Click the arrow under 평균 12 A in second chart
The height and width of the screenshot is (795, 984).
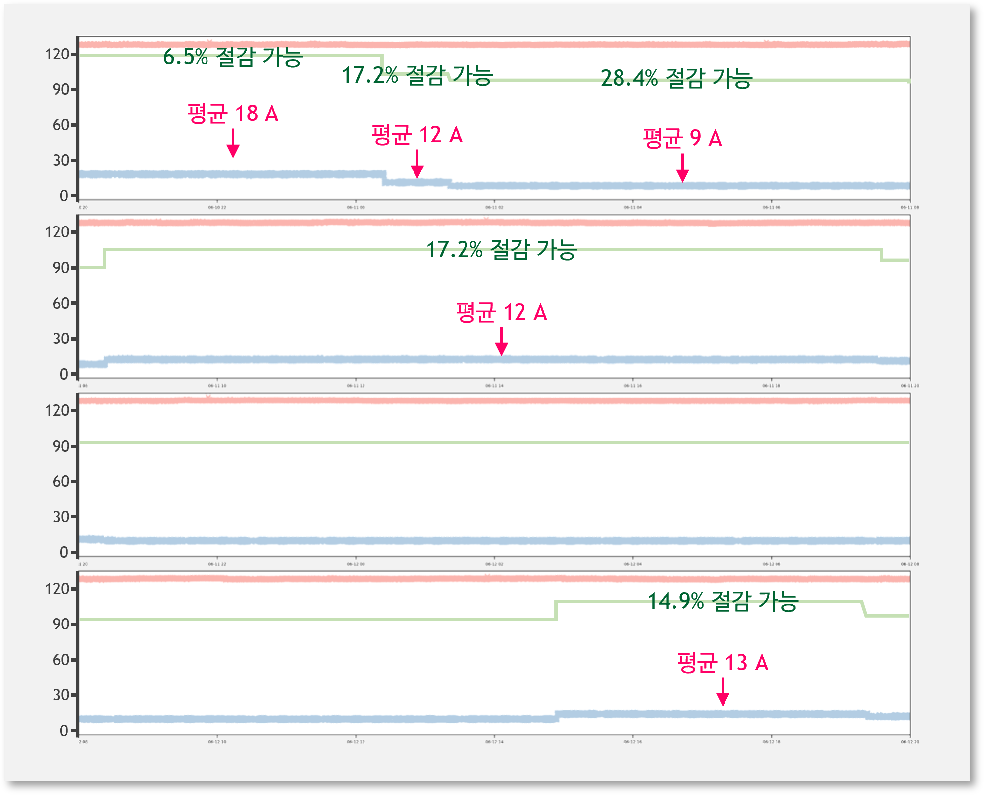(501, 341)
